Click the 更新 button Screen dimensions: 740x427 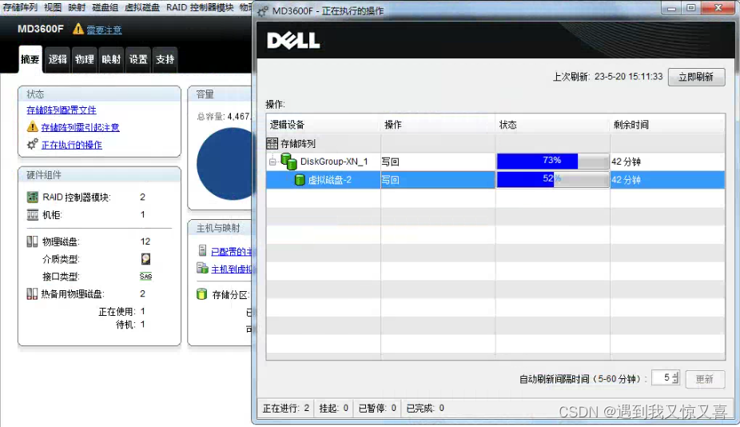(x=705, y=379)
